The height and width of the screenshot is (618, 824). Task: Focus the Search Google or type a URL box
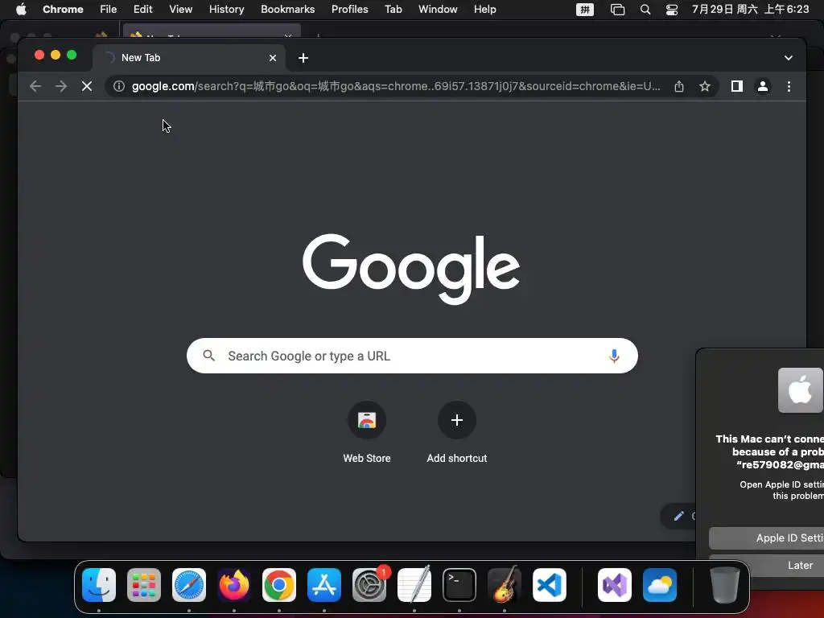click(x=412, y=356)
